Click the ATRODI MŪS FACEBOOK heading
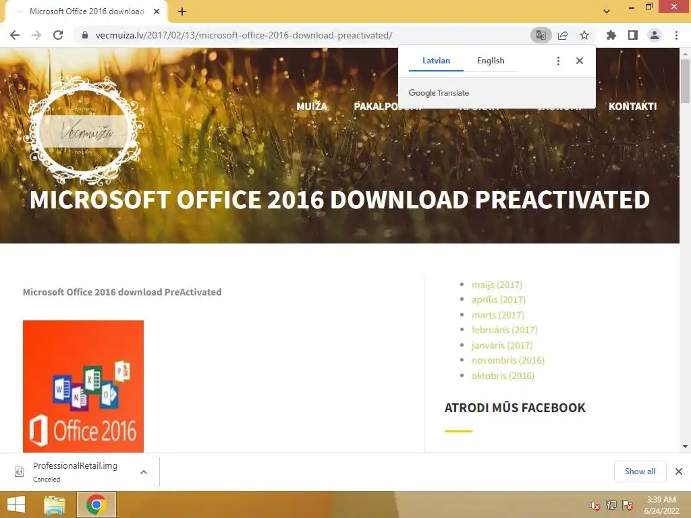 515,408
